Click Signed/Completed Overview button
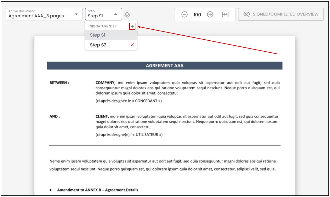This screenshot has width=330, height=197. point(281,14)
